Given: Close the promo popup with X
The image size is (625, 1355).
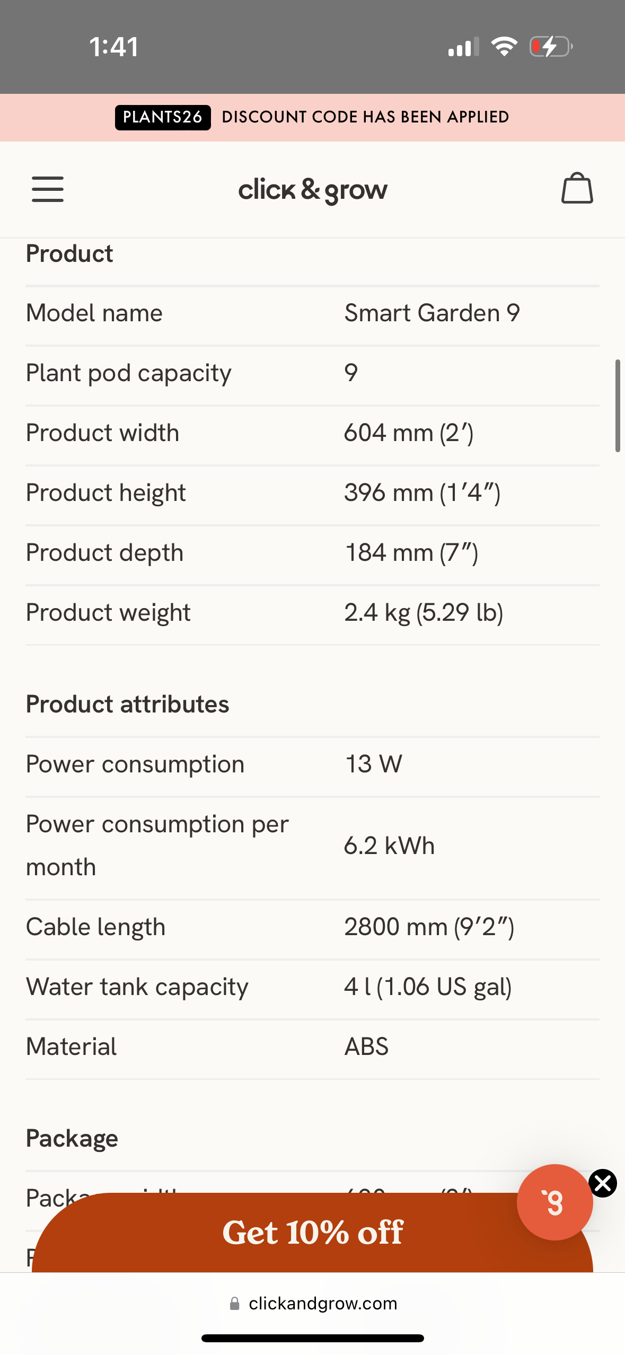Looking at the screenshot, I should coord(603,1183).
